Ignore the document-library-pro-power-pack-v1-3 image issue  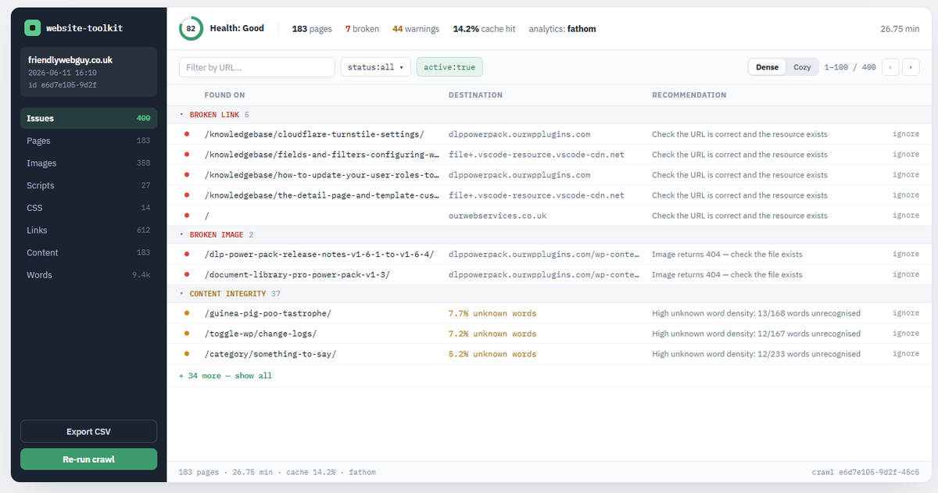click(x=906, y=274)
